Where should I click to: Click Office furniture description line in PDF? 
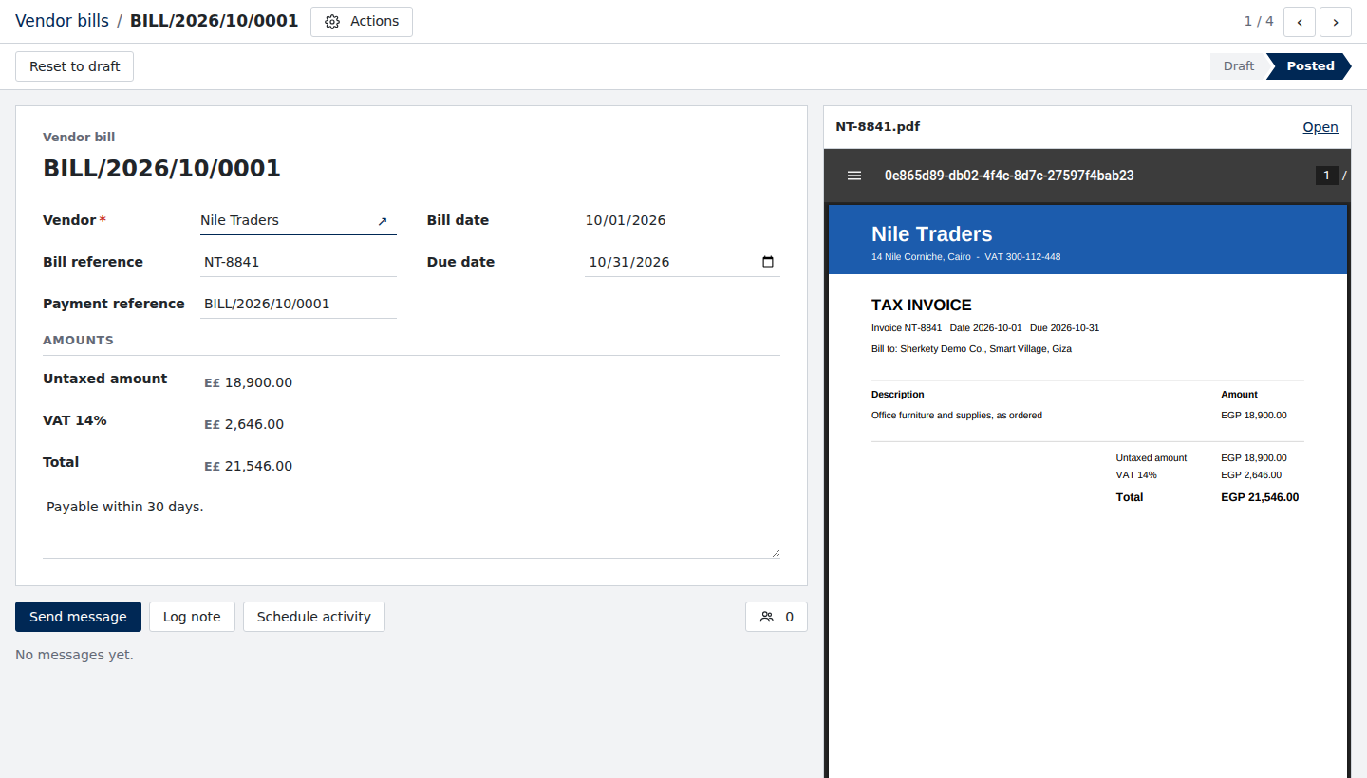pyautogui.click(x=957, y=416)
